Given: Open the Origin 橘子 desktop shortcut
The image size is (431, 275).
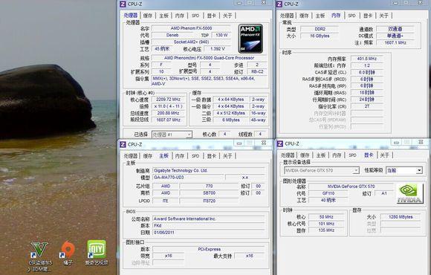Looking at the screenshot, I should click(x=68, y=253).
